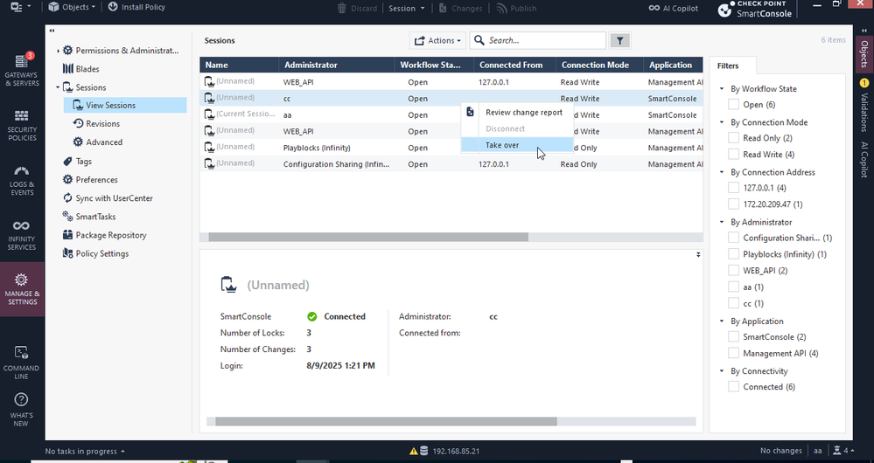Sort by Administrator column header
This screenshot has width=874, height=463.
click(x=337, y=66)
